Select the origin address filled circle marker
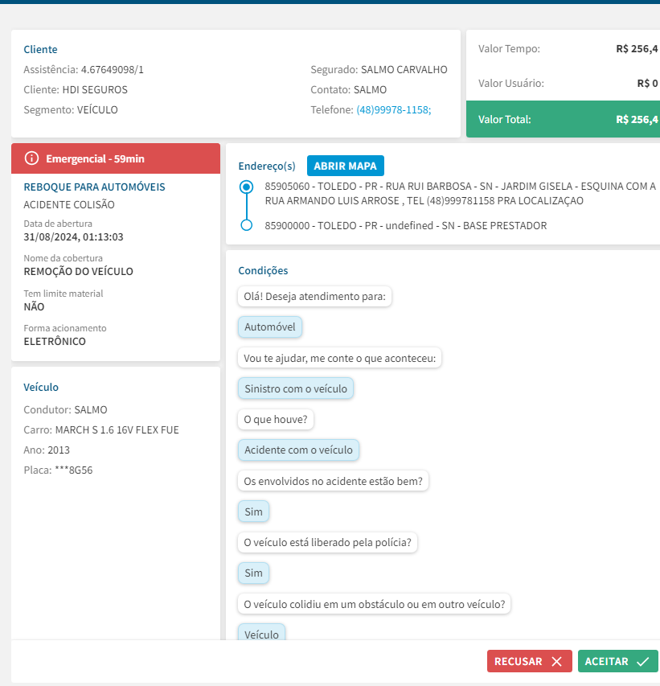Viewport: 660px width, 686px height. pos(247,187)
